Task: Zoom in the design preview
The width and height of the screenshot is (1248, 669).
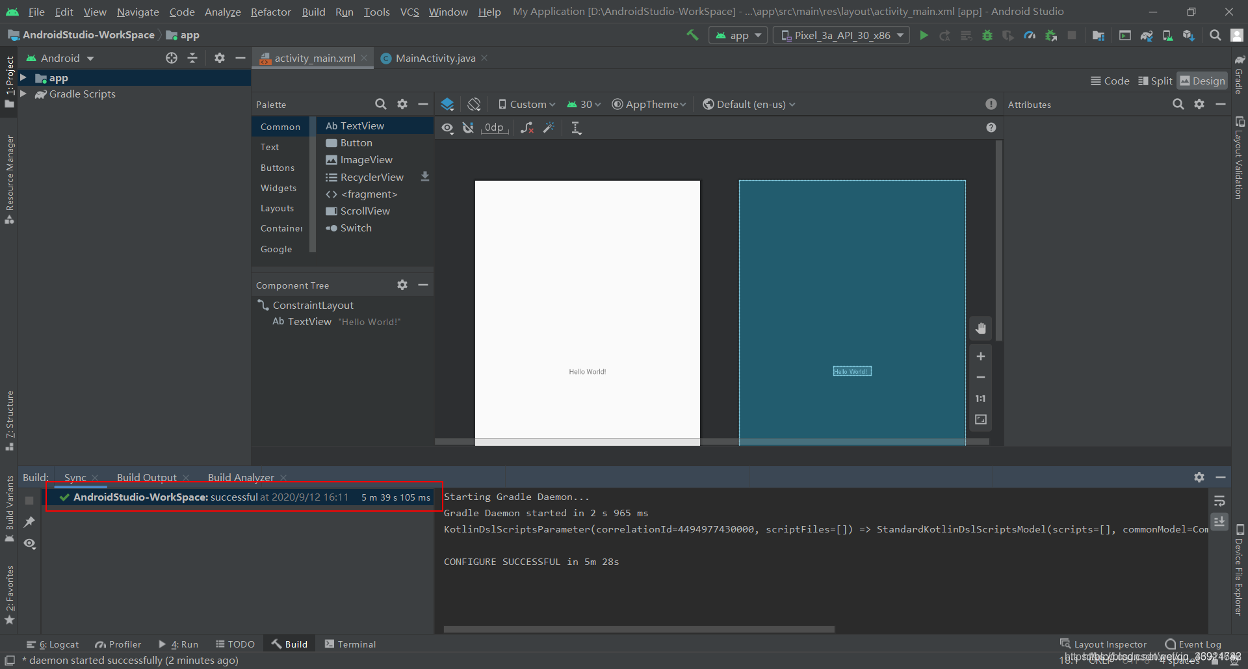Action: coord(981,356)
